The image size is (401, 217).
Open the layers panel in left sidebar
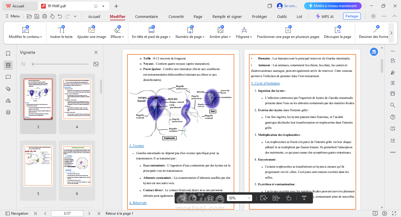coord(8,112)
